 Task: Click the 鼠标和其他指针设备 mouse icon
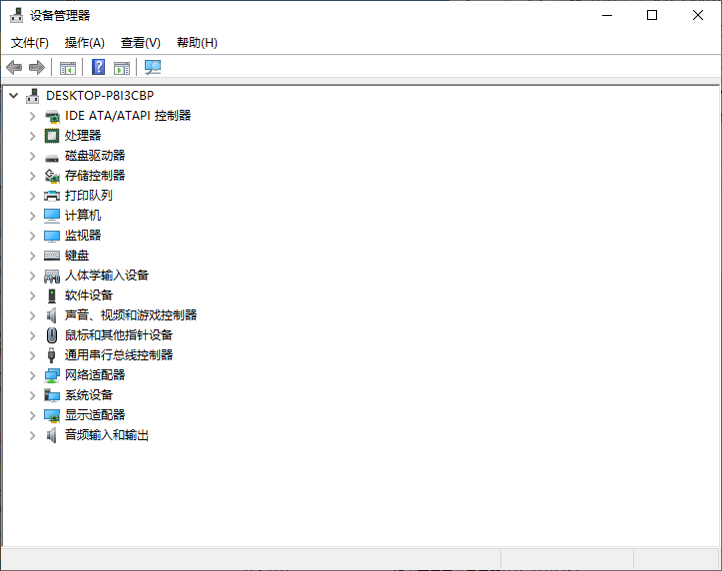click(x=52, y=335)
